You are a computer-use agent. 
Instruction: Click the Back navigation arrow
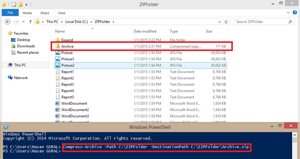[x=8, y=22]
